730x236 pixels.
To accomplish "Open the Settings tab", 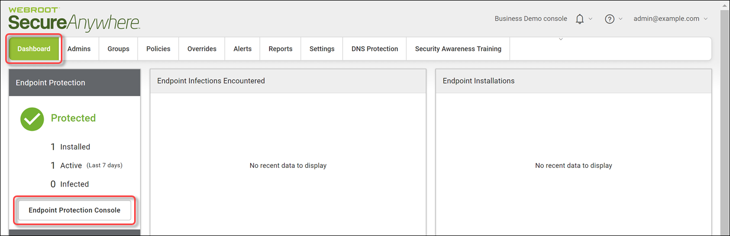I will 322,49.
